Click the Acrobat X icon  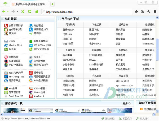pos(31,96)
